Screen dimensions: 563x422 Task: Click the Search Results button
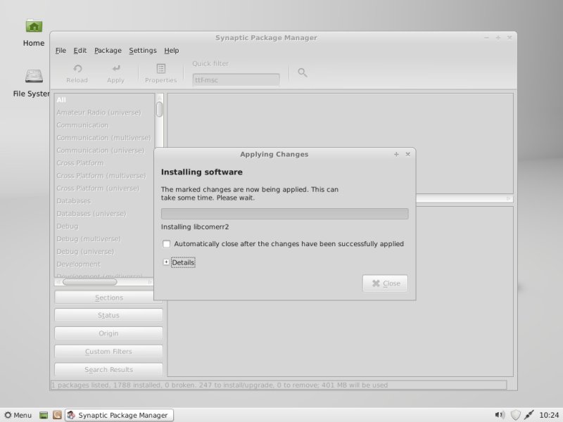click(x=108, y=370)
